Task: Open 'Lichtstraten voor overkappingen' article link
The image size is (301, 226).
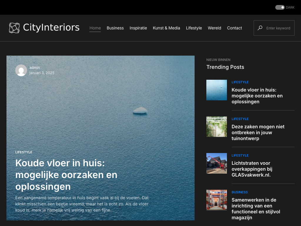Action: click(x=252, y=169)
